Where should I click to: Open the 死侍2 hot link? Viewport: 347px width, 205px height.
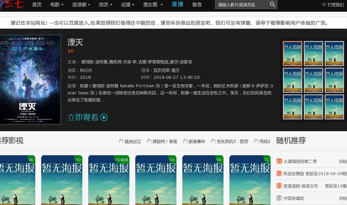coord(265,141)
